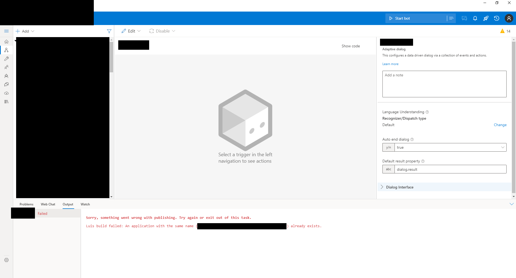Viewport: 516px width, 278px height.
Task: Open the undo history icon
Action: 496,18
